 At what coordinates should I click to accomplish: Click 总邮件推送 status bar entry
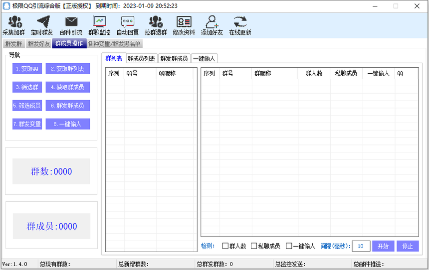pyautogui.click(x=369, y=264)
